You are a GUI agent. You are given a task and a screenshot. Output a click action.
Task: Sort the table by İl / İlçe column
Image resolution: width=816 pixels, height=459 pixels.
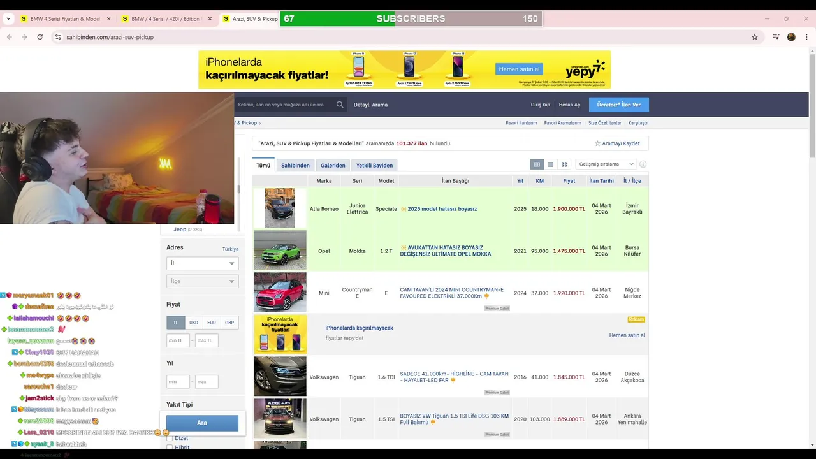click(x=632, y=181)
